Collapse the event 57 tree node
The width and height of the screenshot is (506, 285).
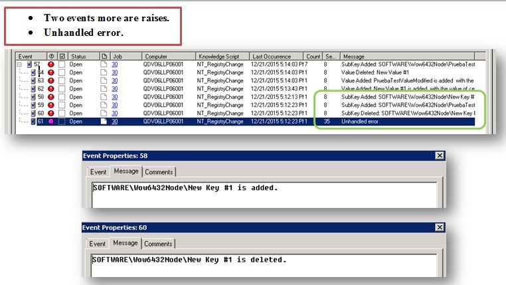click(x=19, y=64)
